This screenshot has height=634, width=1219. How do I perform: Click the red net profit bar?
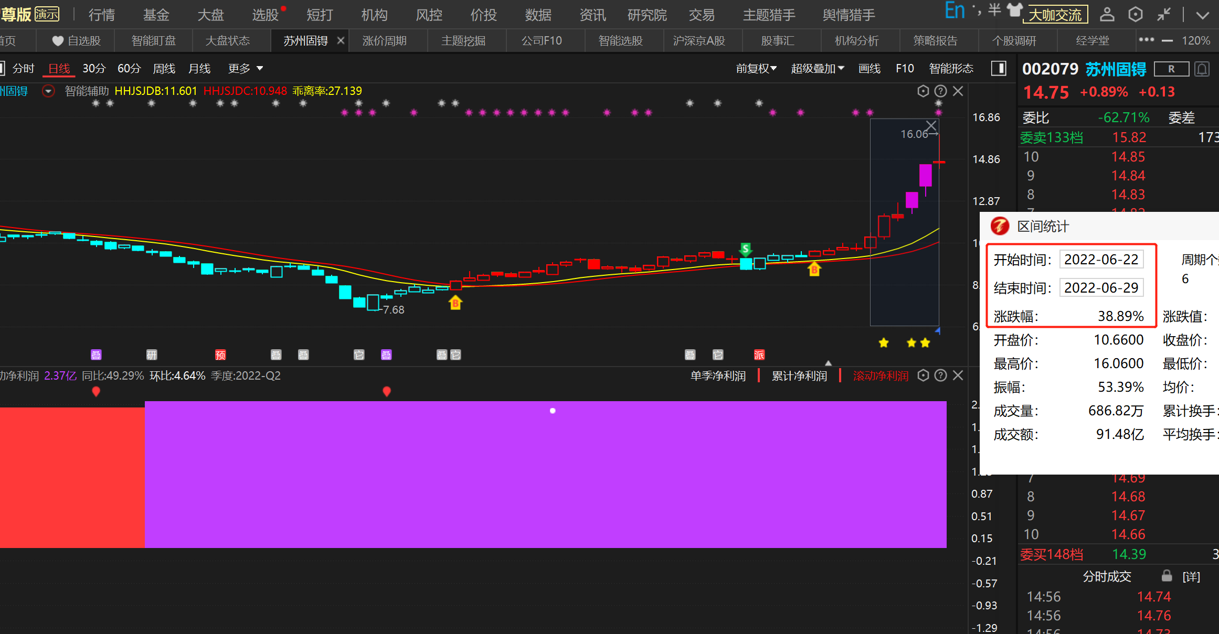[x=72, y=478]
